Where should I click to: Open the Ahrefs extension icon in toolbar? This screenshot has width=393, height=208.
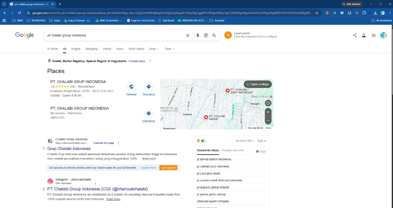(x=327, y=13)
